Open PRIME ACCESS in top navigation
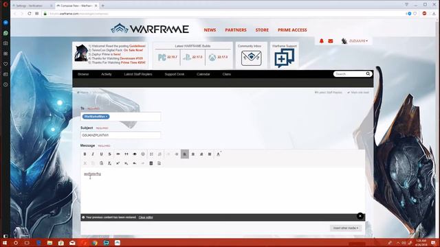Image resolution: width=440 pixels, height=247 pixels. point(292,30)
